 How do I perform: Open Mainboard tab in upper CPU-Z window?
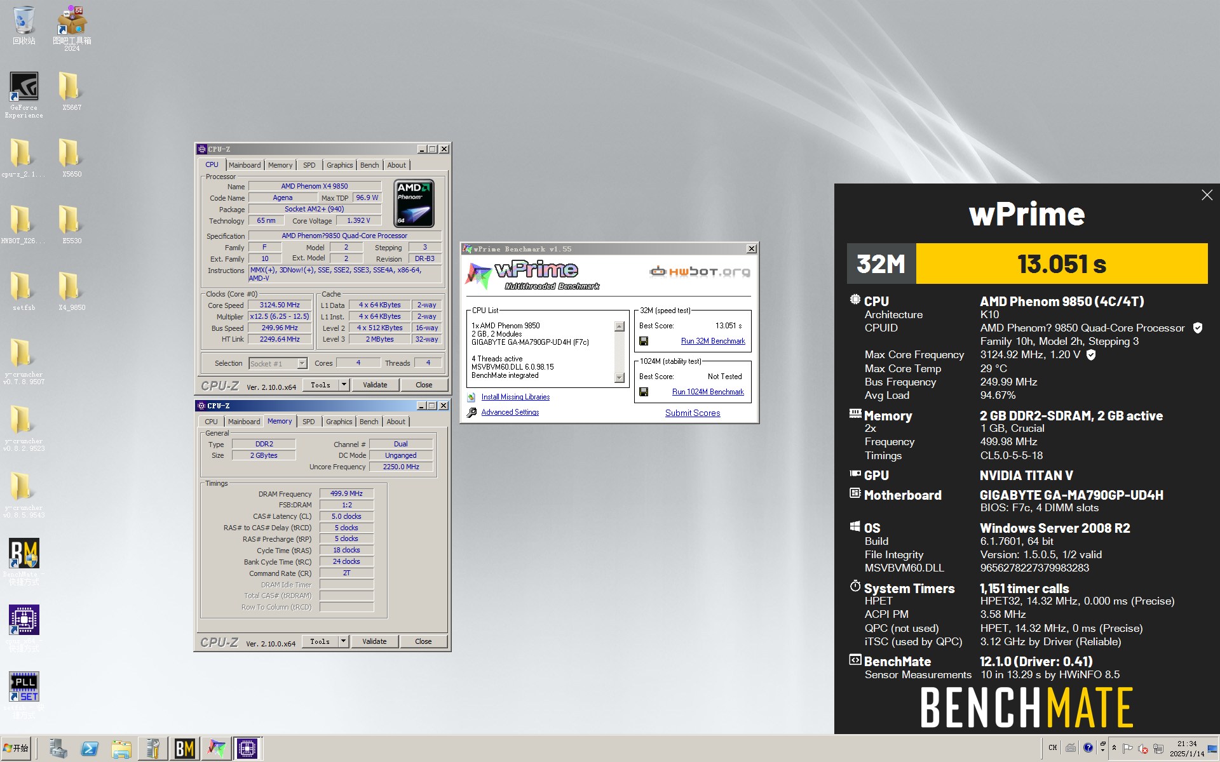point(245,165)
